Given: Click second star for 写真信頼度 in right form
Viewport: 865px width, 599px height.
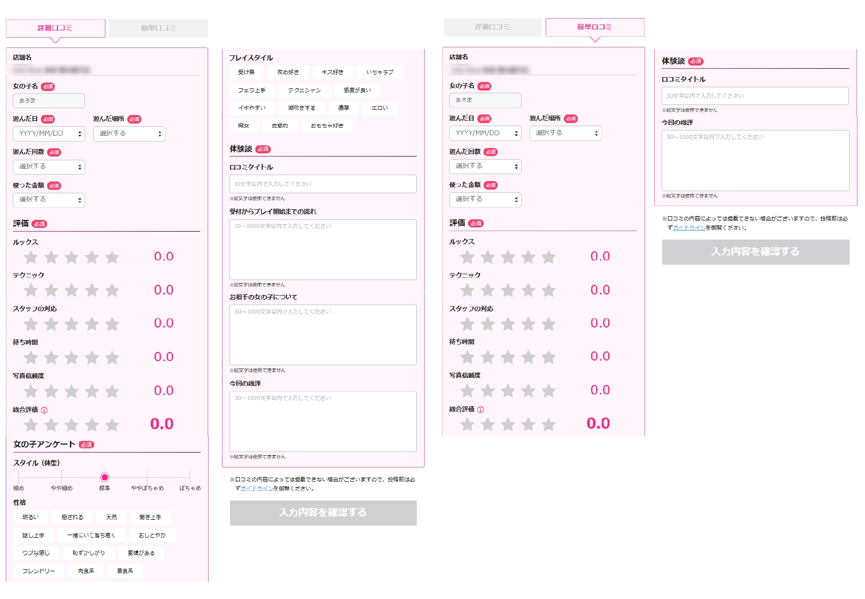Looking at the screenshot, I should (x=488, y=391).
